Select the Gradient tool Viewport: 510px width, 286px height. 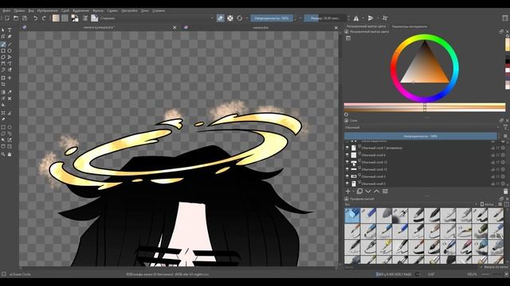[3, 92]
